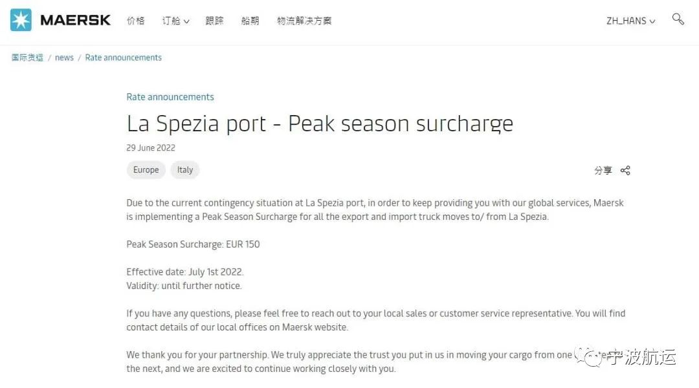Click the 国际货运 breadcrumb link

27,58
